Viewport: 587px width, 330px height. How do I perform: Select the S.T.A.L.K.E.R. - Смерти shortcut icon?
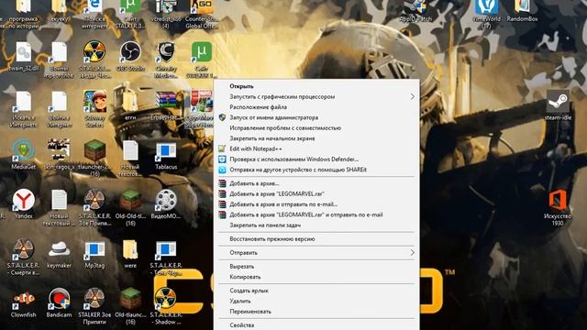[x=24, y=249]
